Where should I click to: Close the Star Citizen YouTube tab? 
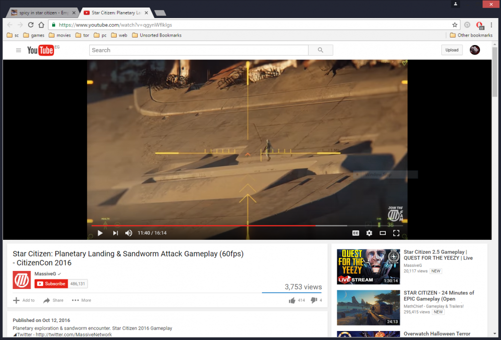(x=146, y=13)
